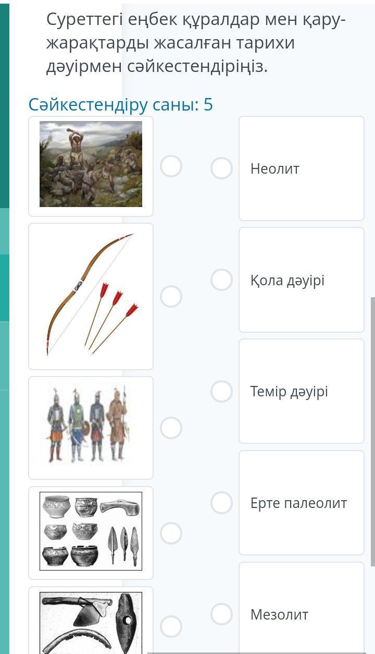
Task: Select radio button next to Қола дәуірі
Action: click(x=221, y=280)
